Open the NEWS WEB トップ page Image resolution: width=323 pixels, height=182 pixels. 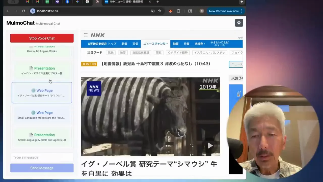(x=102, y=44)
